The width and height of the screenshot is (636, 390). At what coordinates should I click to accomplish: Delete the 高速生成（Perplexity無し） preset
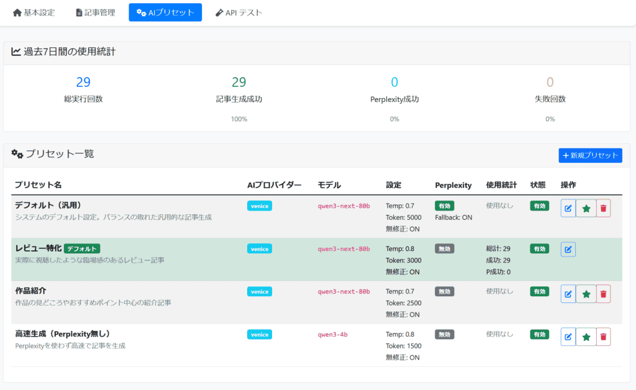[x=603, y=337]
